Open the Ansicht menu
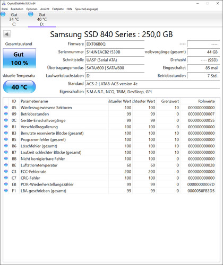The height and width of the screenshot is (265, 223). pyautogui.click(x=45, y=9)
